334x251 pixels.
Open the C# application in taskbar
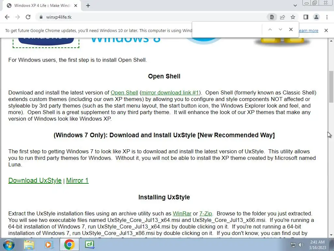tap(89, 244)
